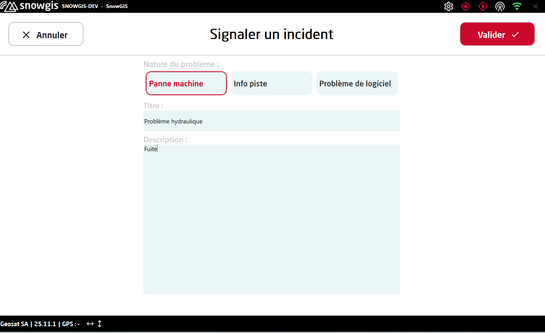This screenshot has width=545, height=333.
Task: Click the snowgis mountain logo
Action: (x=9, y=6)
